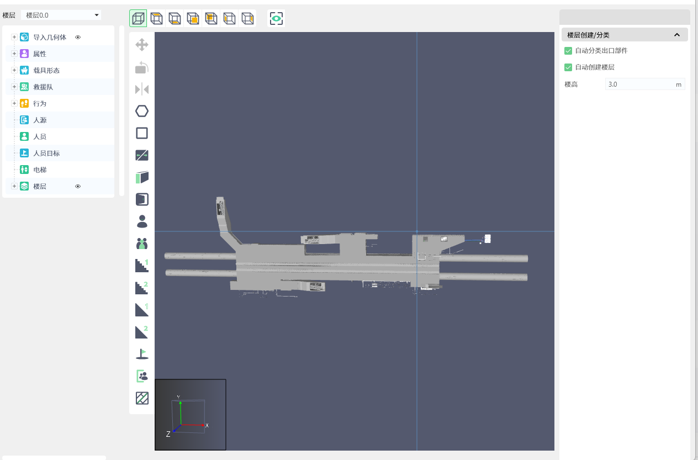Select the stairs tool numbered 2
Viewport: 698px width, 460px height.
click(x=142, y=288)
